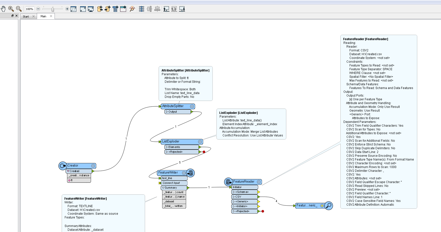The height and width of the screenshot is (232, 441).
Task: Open Inspector node parameters gear
Action: (x=322, y=206)
